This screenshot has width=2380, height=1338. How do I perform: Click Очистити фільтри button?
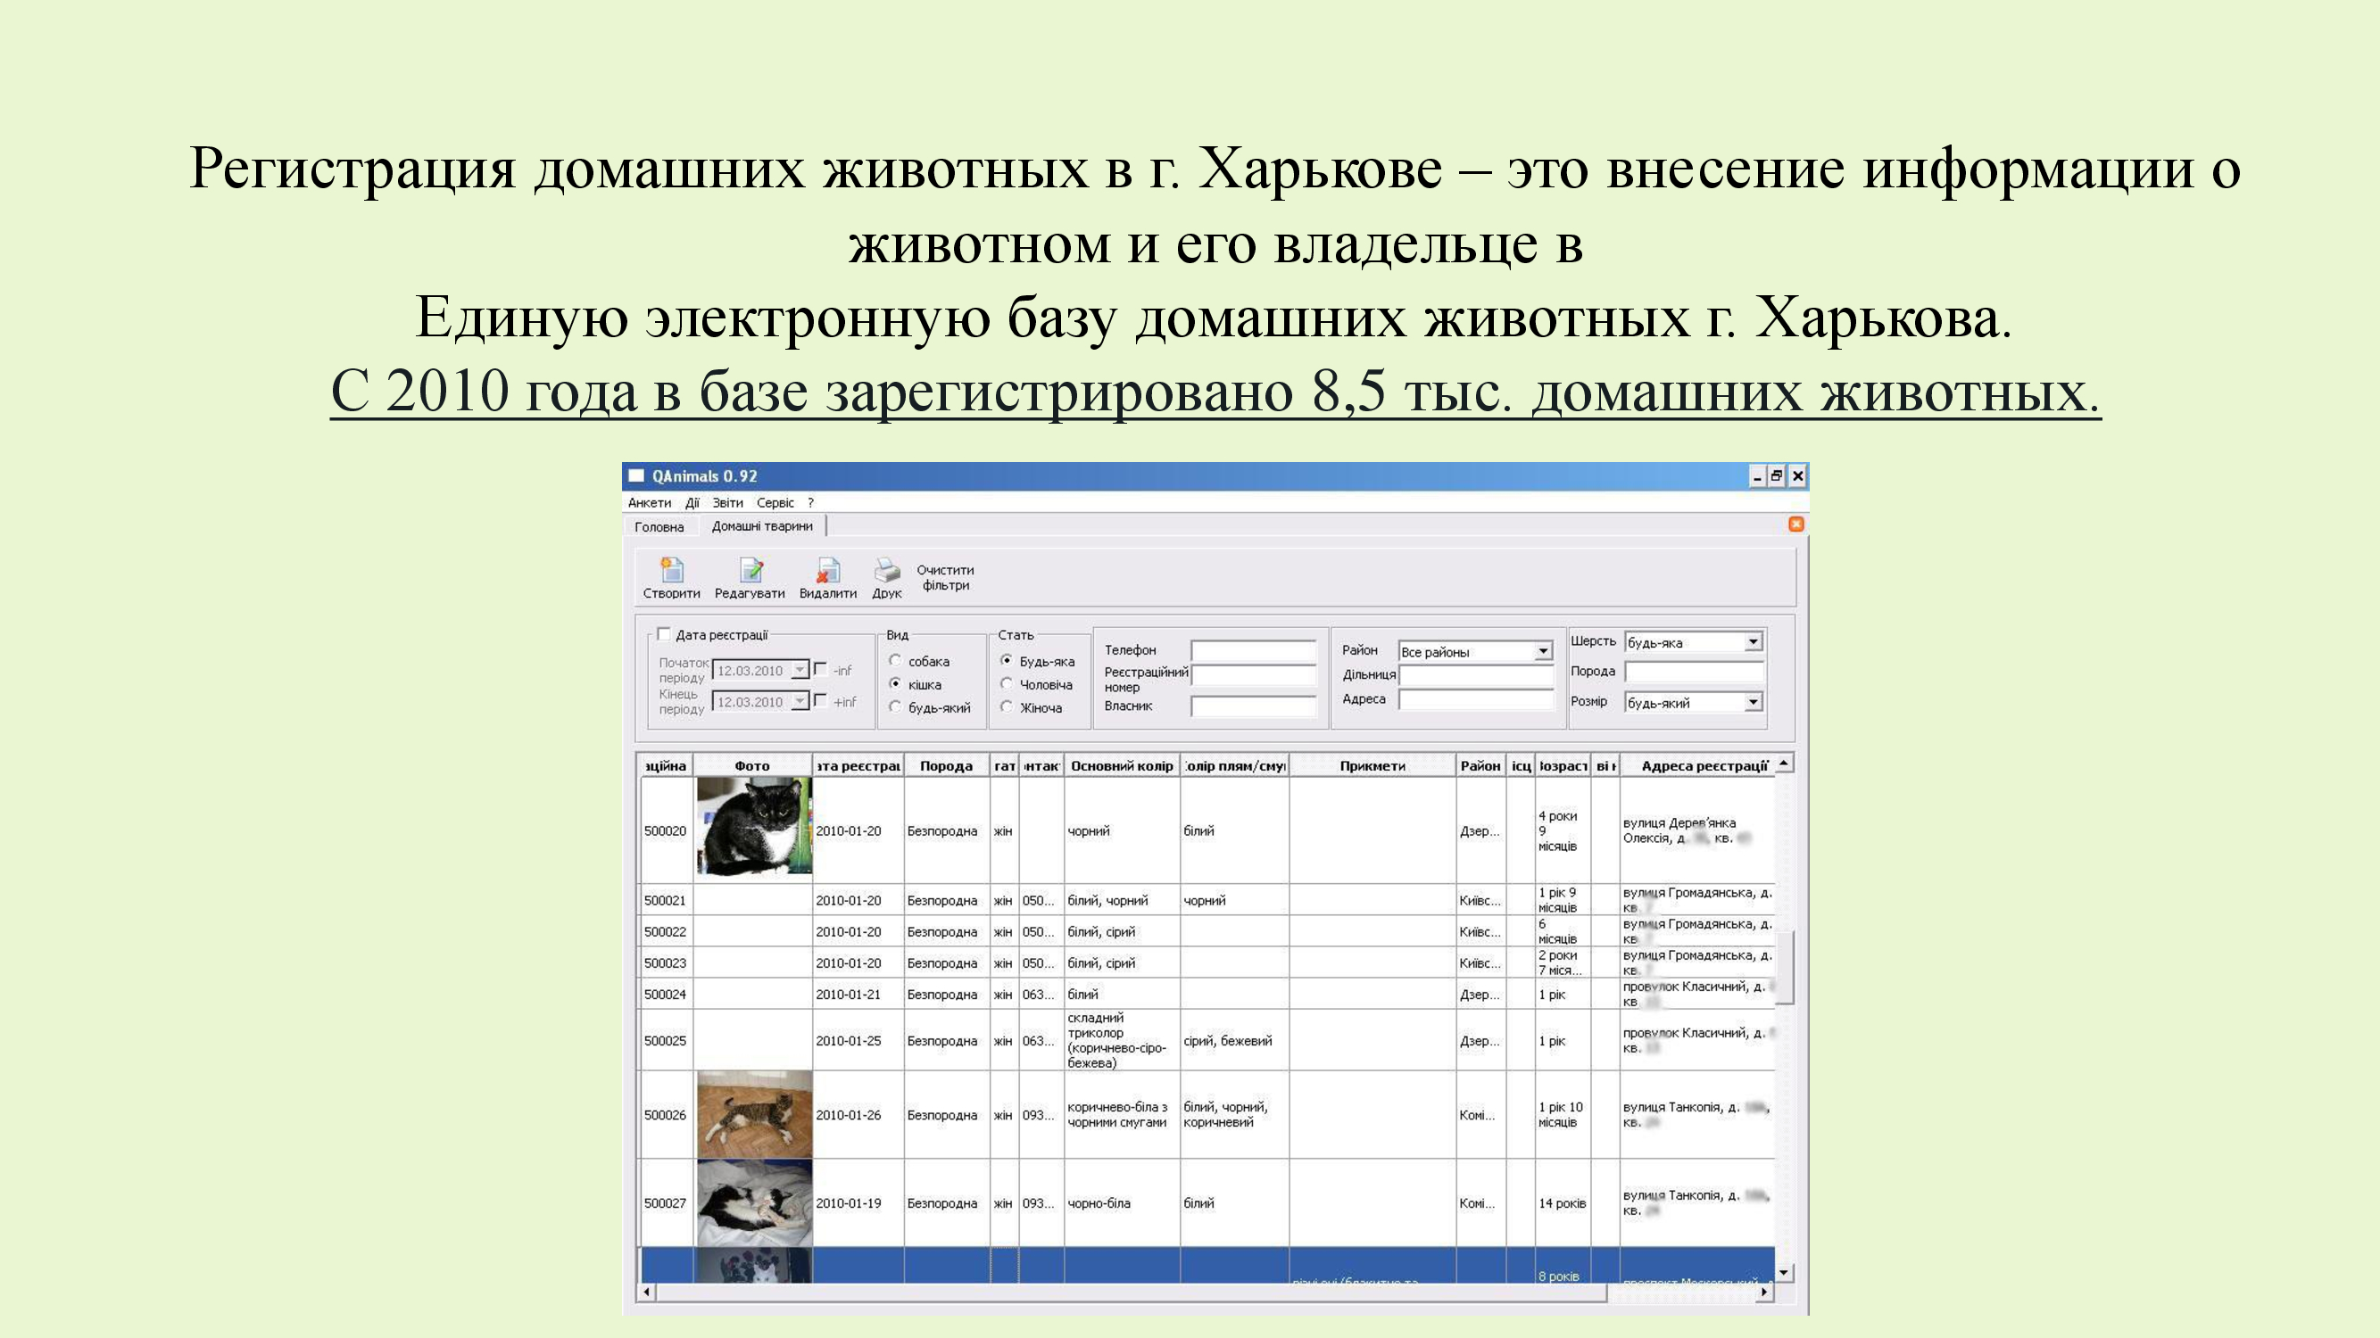point(945,578)
